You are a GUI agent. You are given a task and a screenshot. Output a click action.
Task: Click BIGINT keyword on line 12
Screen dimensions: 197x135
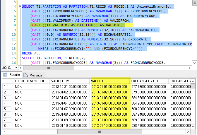pos(102,44)
